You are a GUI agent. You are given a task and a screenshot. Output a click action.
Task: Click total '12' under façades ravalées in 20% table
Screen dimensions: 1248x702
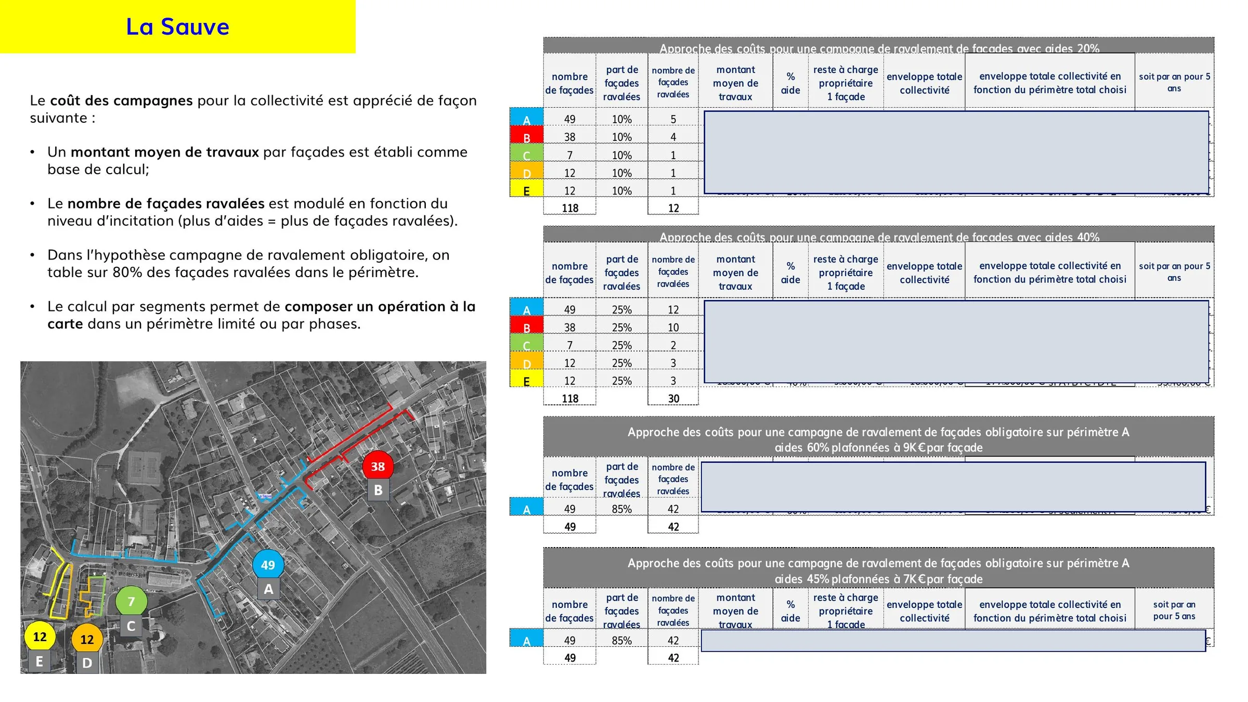coord(673,208)
